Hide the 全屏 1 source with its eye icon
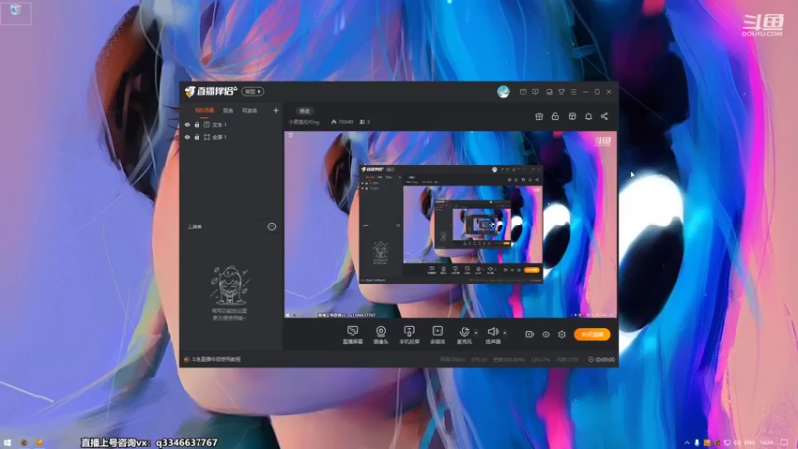Viewport: 798px width, 449px height. coord(187,137)
